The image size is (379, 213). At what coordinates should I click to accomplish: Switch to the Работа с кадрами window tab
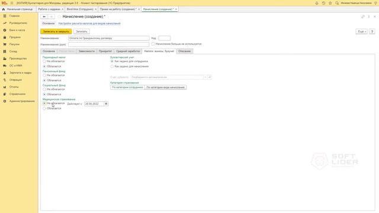(49, 9)
